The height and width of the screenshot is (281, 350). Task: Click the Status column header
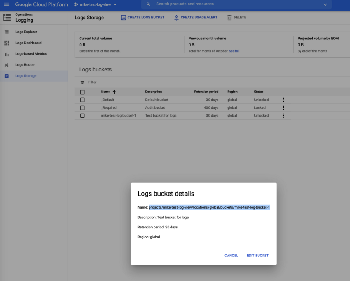pos(259,92)
